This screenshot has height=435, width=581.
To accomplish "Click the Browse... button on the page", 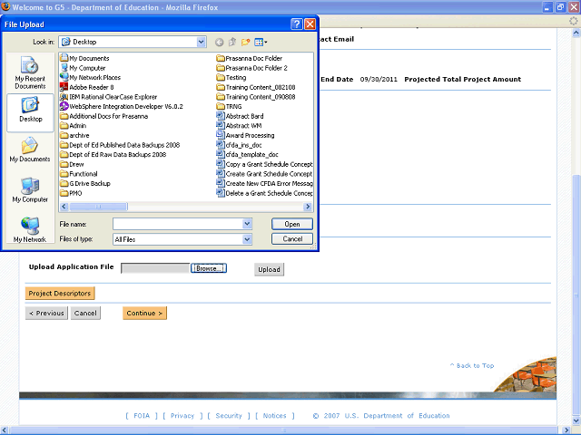I will click(209, 268).
